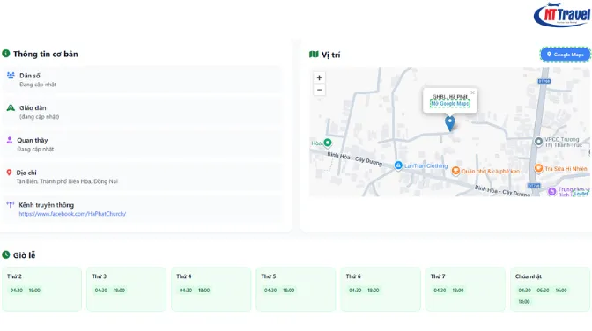Viewport: 592px width, 331px height.
Task: Select 04:30 time under Thứ 4
Action: click(186, 291)
